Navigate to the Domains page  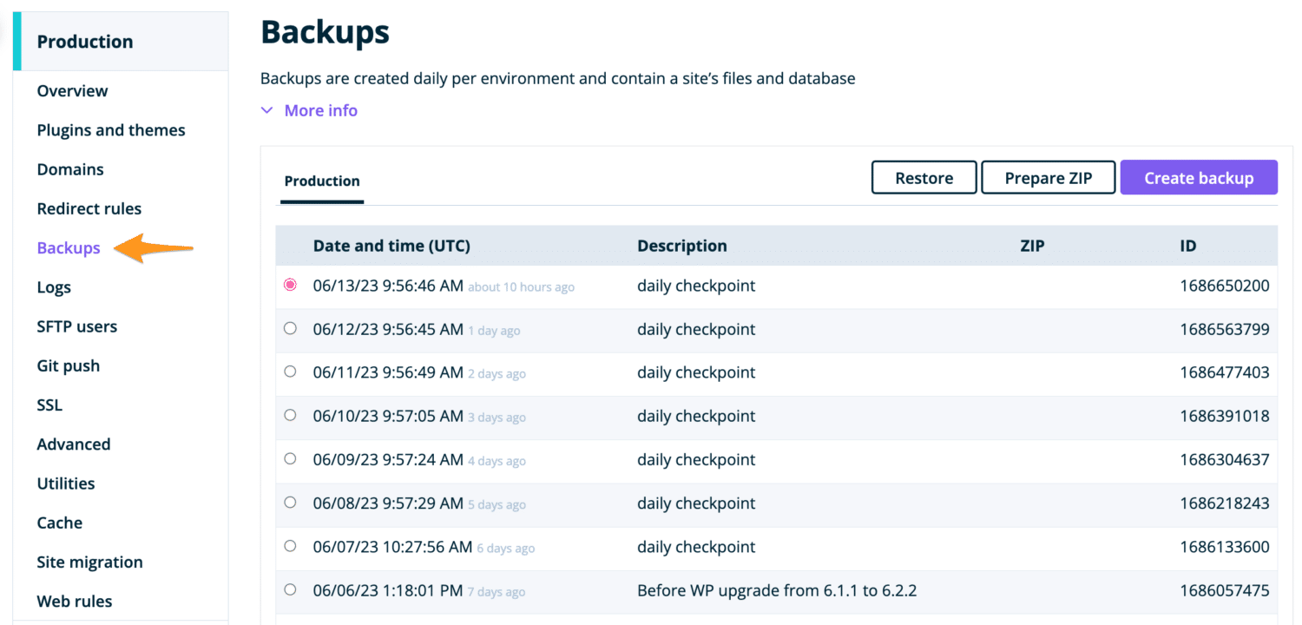click(70, 169)
